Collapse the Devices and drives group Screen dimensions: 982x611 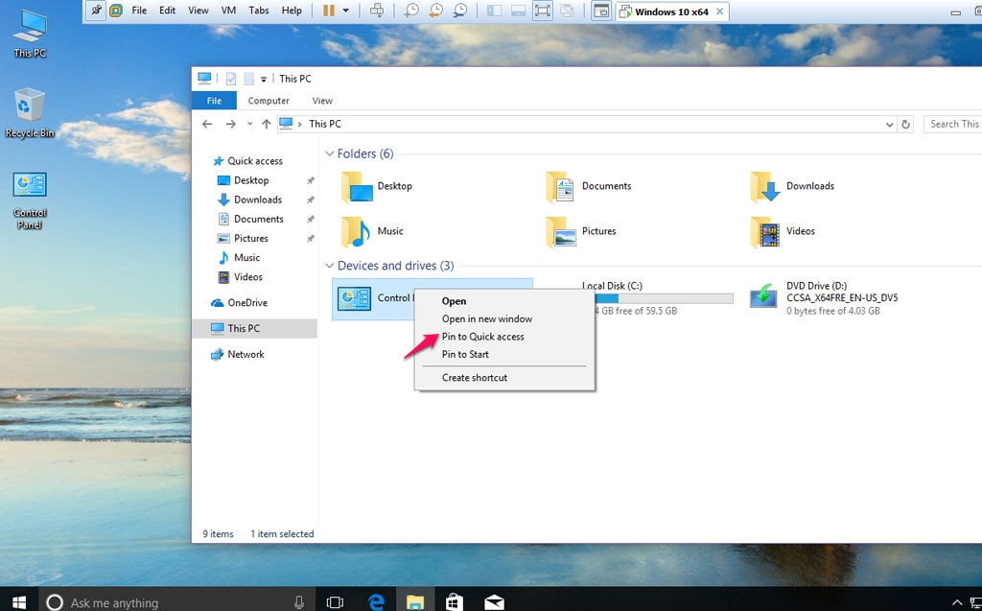pos(330,266)
